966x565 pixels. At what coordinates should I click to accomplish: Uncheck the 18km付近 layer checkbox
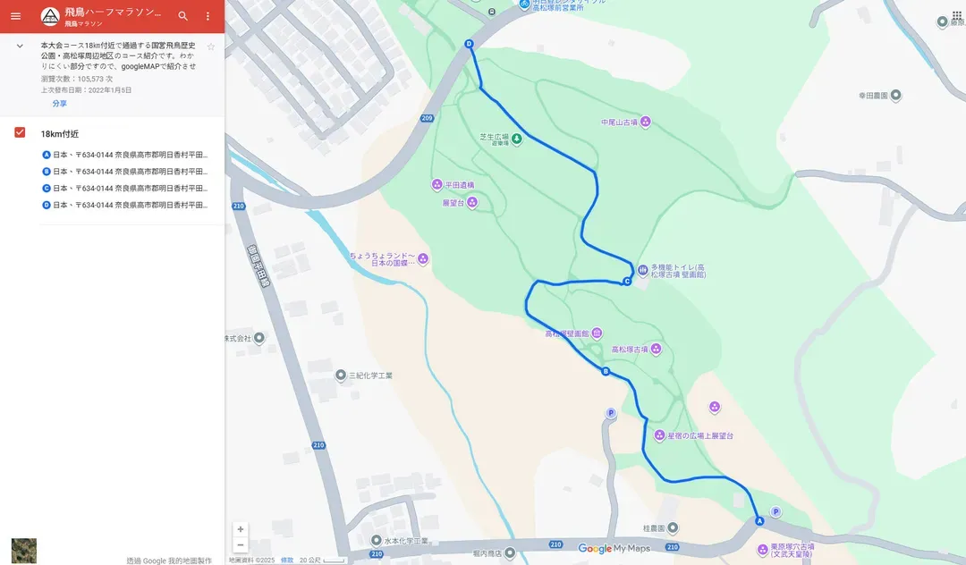pyautogui.click(x=20, y=132)
